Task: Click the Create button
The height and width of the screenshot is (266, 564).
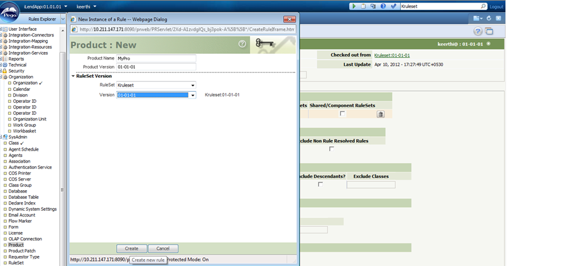Action: pyautogui.click(x=131, y=248)
